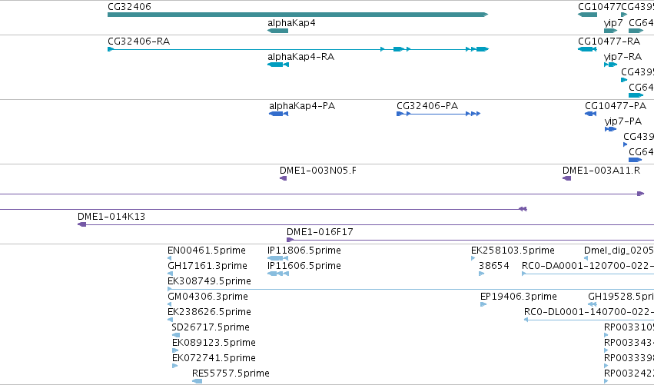Click the unlabeled purple line ending in double left arrowheads

point(264,209)
